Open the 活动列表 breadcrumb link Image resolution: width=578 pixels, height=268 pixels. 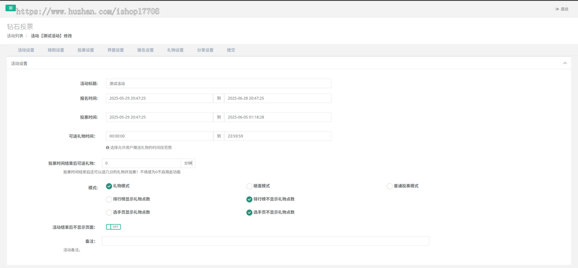15,36
